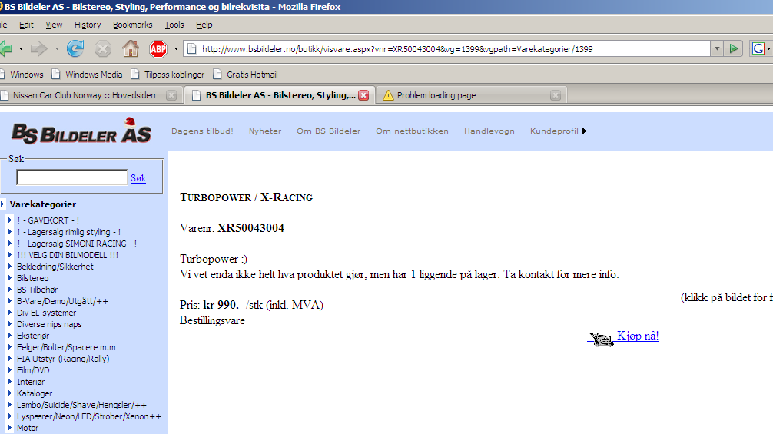773x434 pixels.
Task: Open the Tilpass koblinger bookmark
Action: 168,75
